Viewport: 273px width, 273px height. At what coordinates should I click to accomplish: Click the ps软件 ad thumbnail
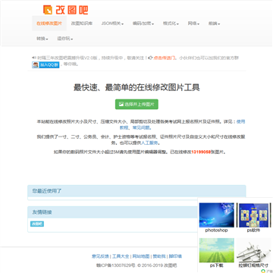pos(253,215)
